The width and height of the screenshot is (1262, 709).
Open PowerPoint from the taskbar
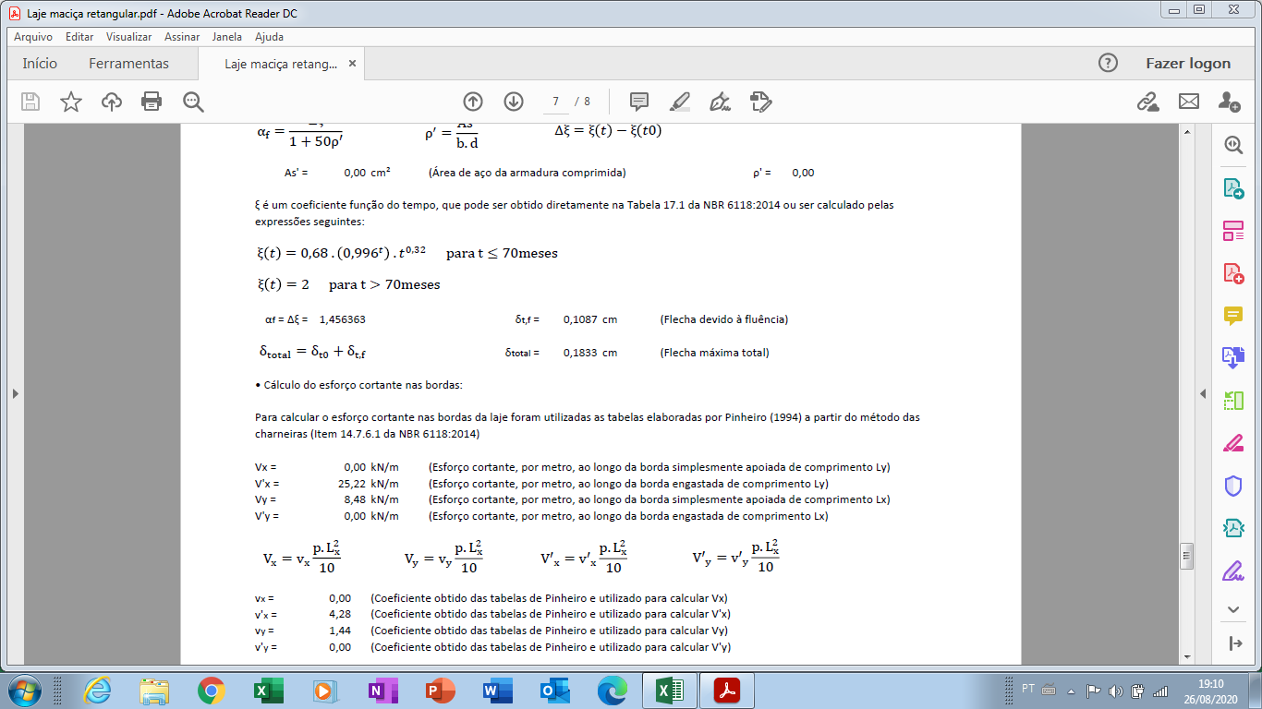click(440, 691)
